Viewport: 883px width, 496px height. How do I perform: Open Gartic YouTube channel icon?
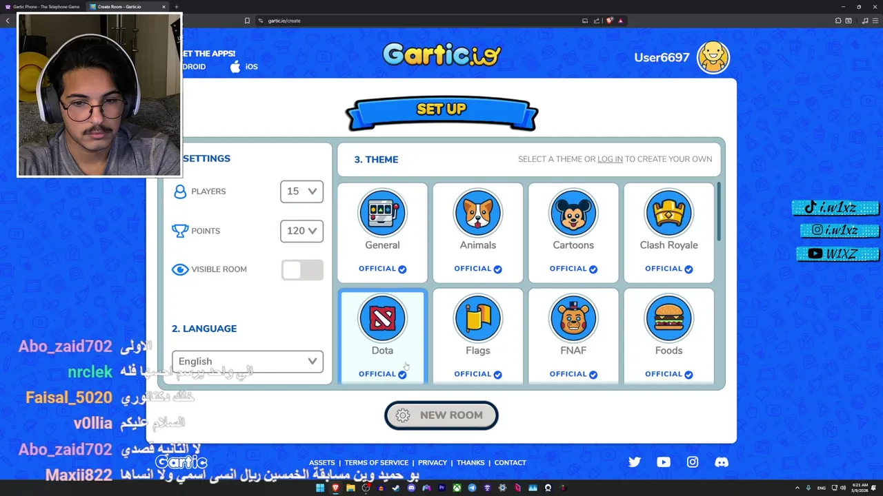coord(664,462)
